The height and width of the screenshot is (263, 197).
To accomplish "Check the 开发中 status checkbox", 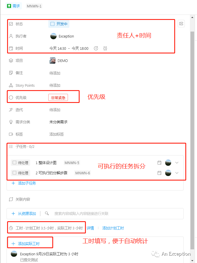I will [x=53, y=24].
